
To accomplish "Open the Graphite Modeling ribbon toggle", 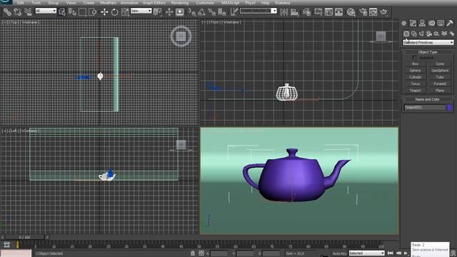I will pyautogui.click(x=318, y=12).
